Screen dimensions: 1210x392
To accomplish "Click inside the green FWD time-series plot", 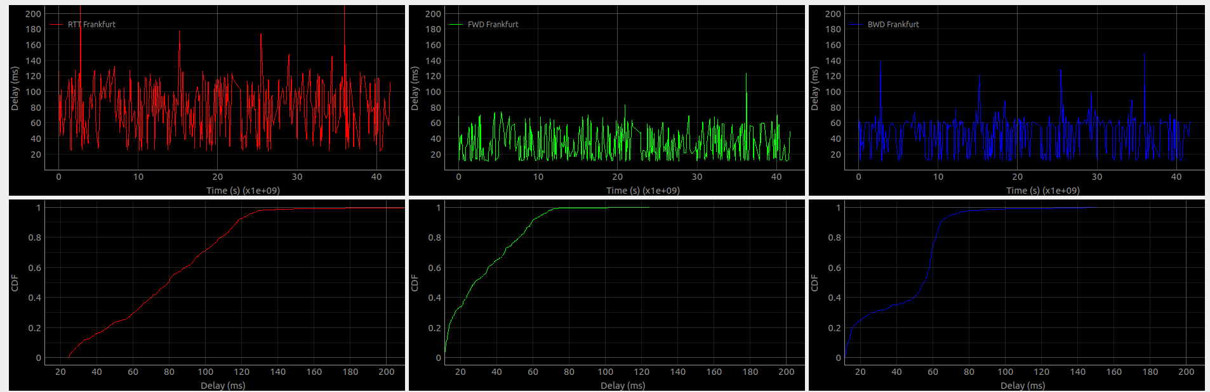I will click(x=625, y=88).
